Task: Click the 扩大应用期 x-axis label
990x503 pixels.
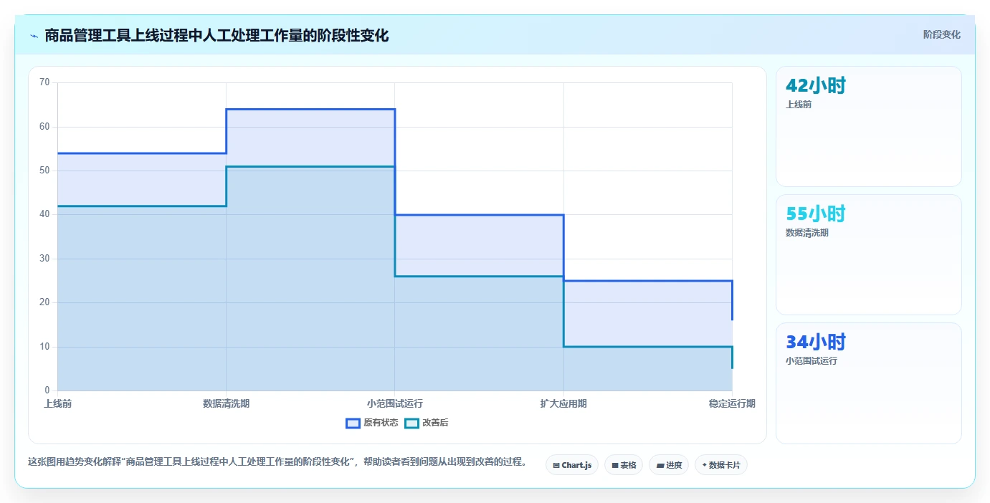Action: point(563,403)
